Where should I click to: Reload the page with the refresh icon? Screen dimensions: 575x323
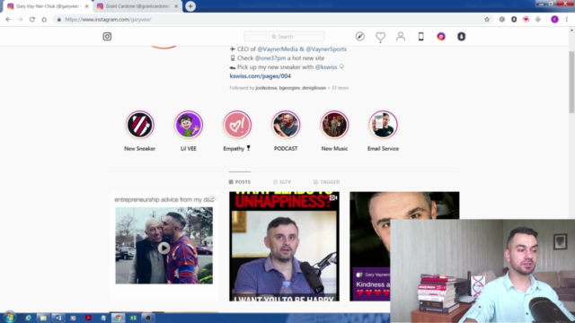pyautogui.click(x=32, y=20)
